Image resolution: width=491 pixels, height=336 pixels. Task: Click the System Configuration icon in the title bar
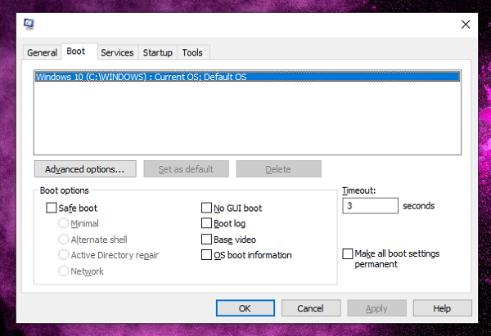tap(29, 23)
